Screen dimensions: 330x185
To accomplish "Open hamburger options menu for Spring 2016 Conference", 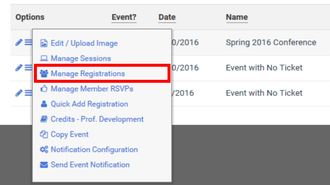I will tap(28, 42).
